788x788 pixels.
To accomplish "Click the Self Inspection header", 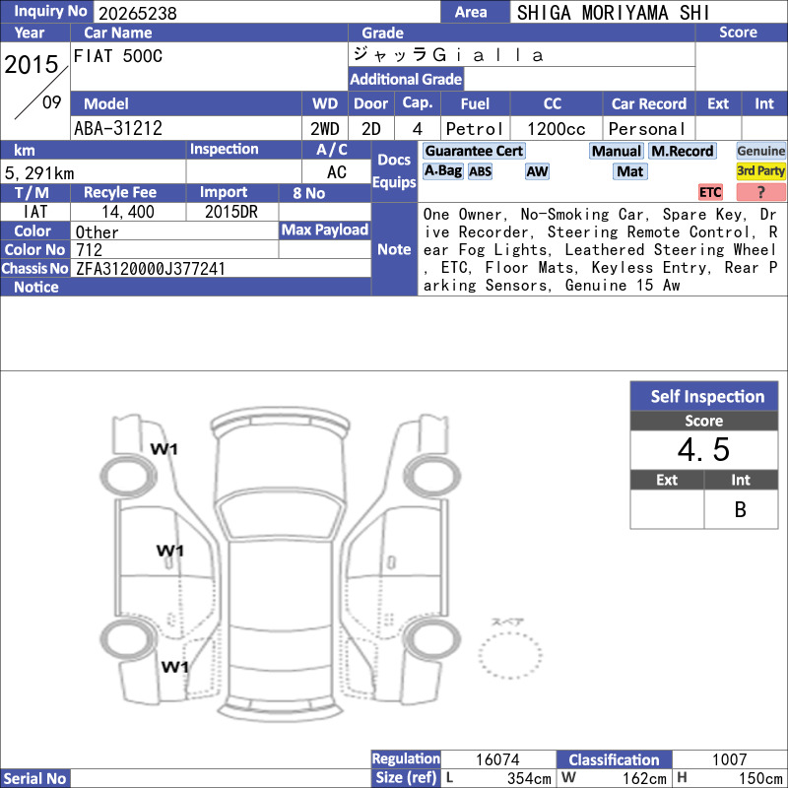I will (704, 396).
